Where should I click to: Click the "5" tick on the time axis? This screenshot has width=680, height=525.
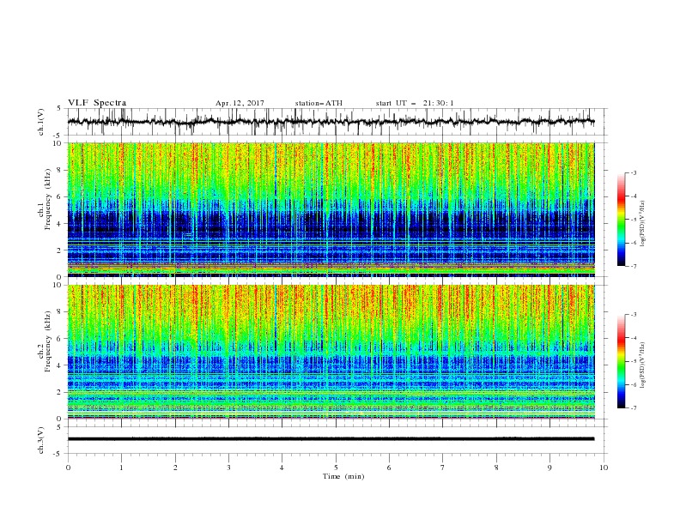pos(336,468)
